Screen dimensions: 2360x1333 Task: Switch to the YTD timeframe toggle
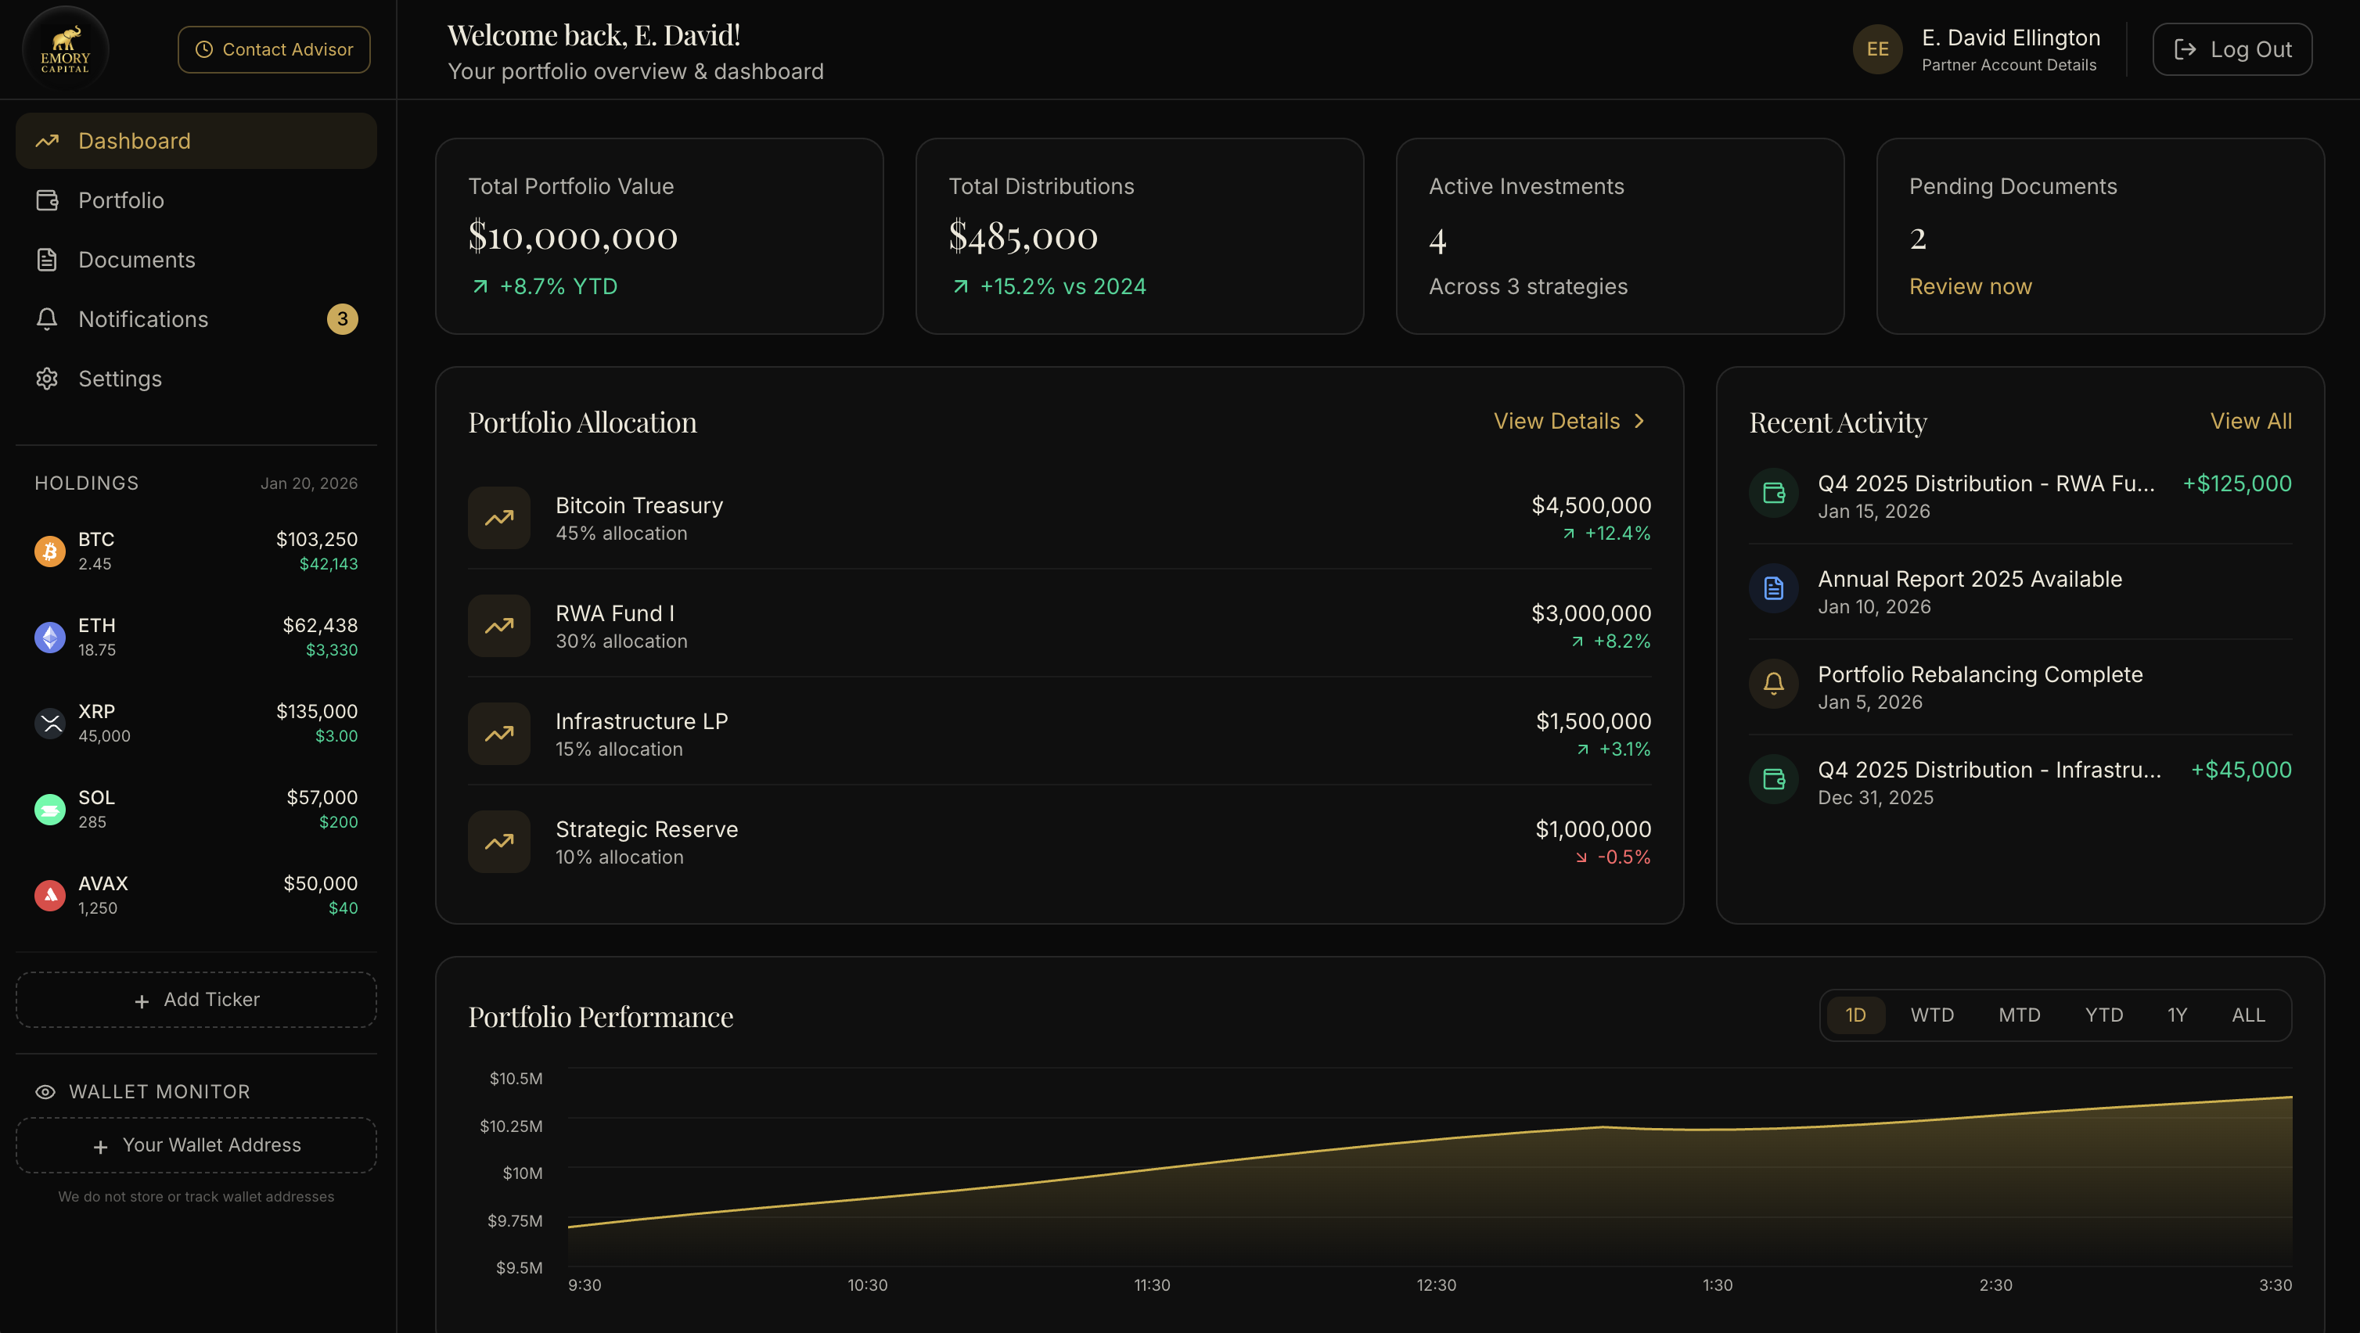point(2104,1014)
